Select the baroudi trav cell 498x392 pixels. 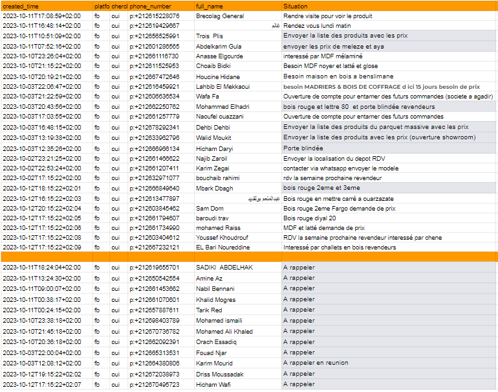click(238, 218)
